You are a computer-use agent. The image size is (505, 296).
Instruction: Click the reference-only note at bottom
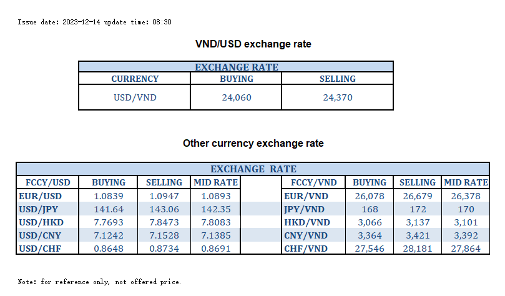tap(100, 282)
